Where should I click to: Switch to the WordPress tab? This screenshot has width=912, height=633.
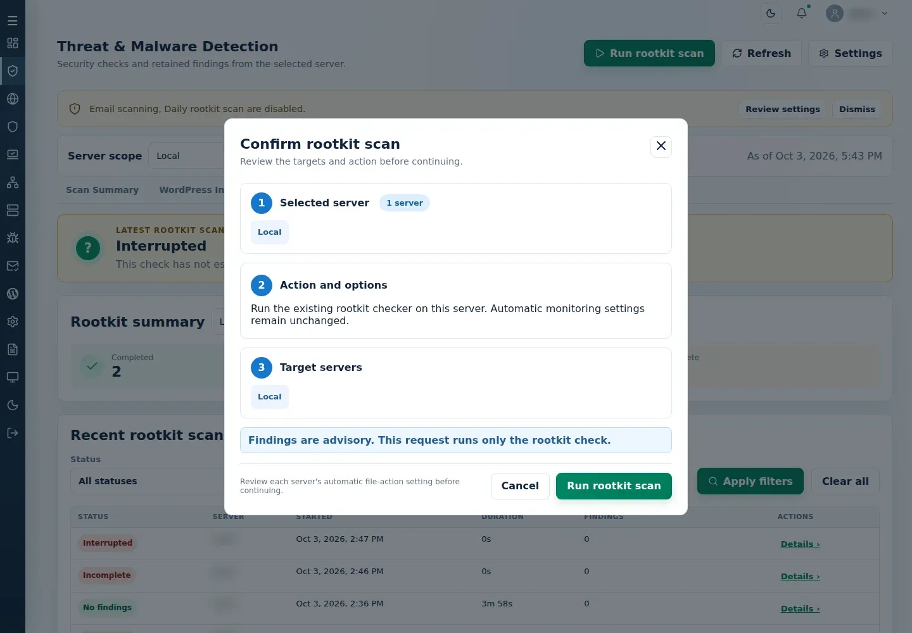191,190
